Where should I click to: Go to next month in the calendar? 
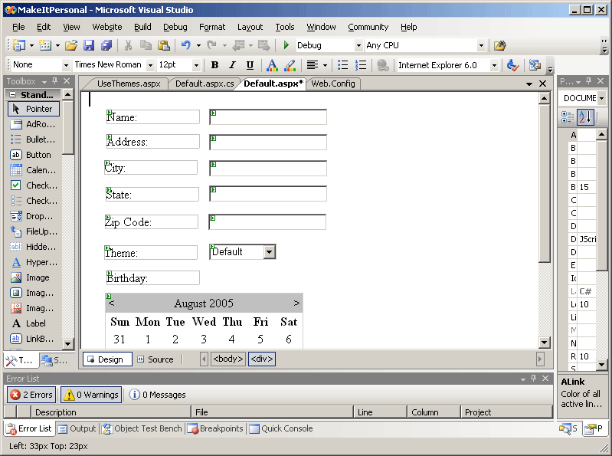296,303
